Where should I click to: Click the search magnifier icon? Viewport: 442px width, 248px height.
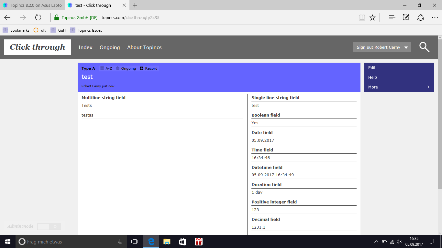coord(424,47)
